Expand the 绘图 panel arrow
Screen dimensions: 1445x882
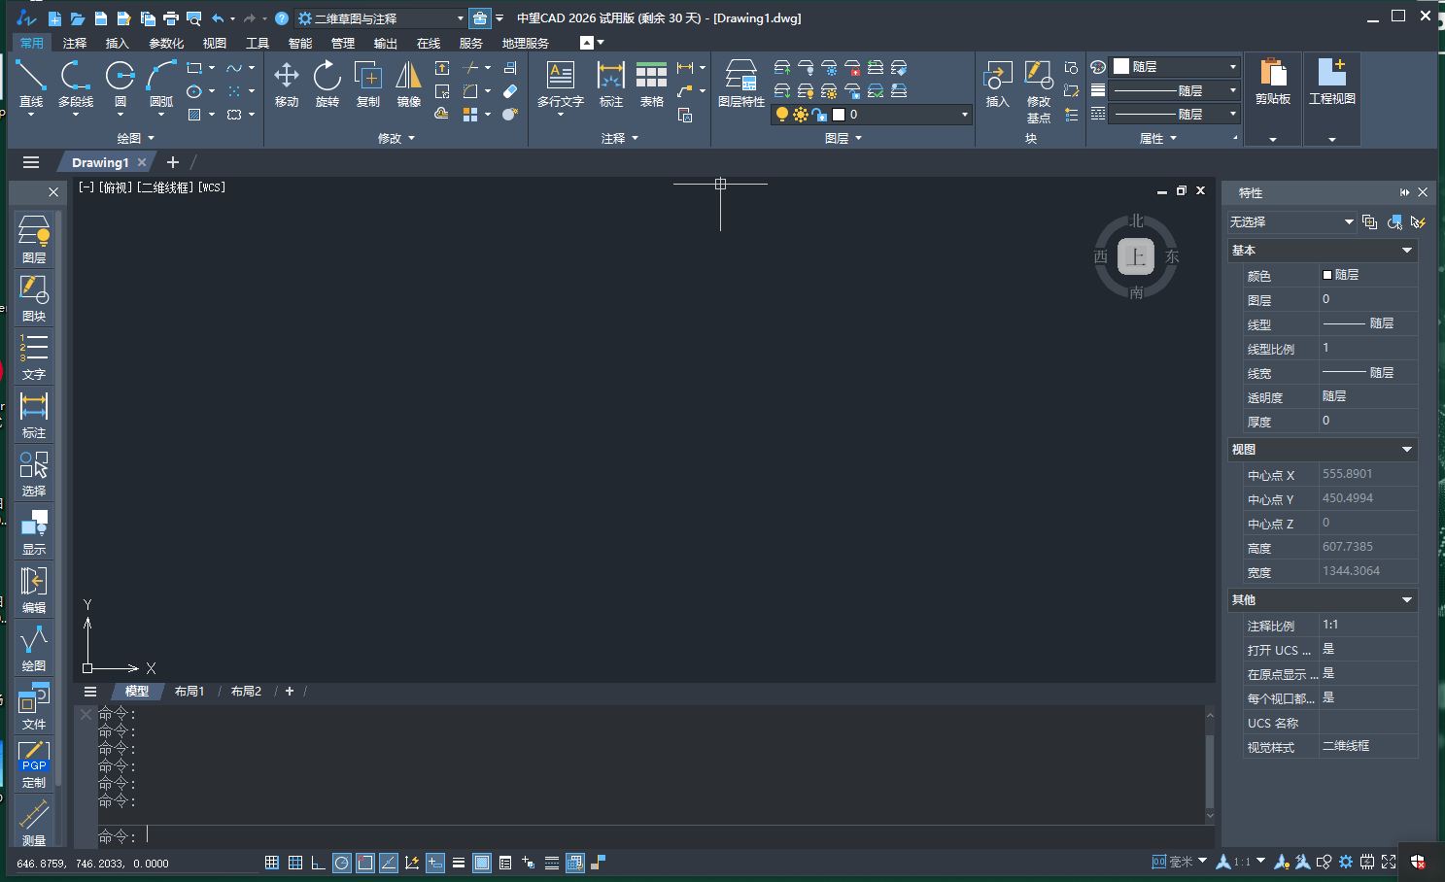click(151, 138)
